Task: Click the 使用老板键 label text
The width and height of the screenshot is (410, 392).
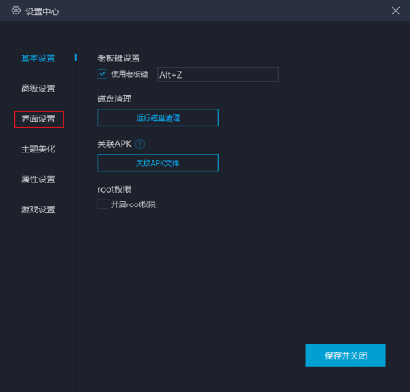Action: coord(129,74)
